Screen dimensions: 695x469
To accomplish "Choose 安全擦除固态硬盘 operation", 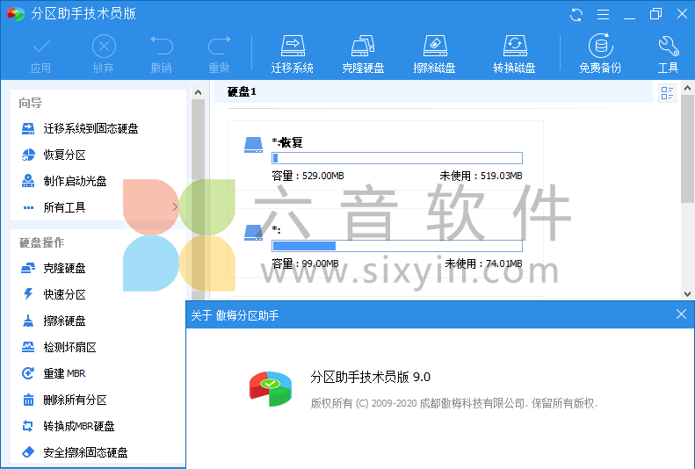I will (x=85, y=452).
